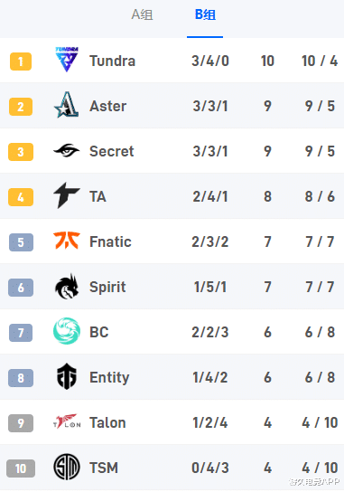Click the TA team logo
Viewport: 344px width, 492px height.
coord(67,195)
